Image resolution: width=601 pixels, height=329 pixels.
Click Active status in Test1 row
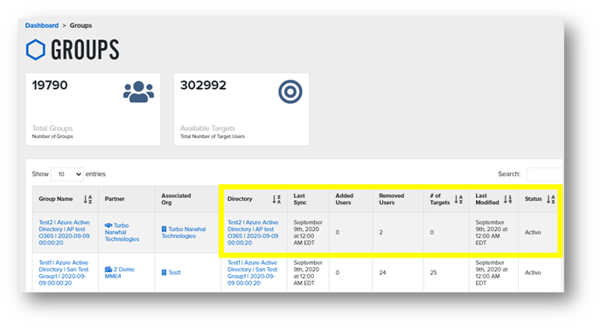click(x=533, y=273)
